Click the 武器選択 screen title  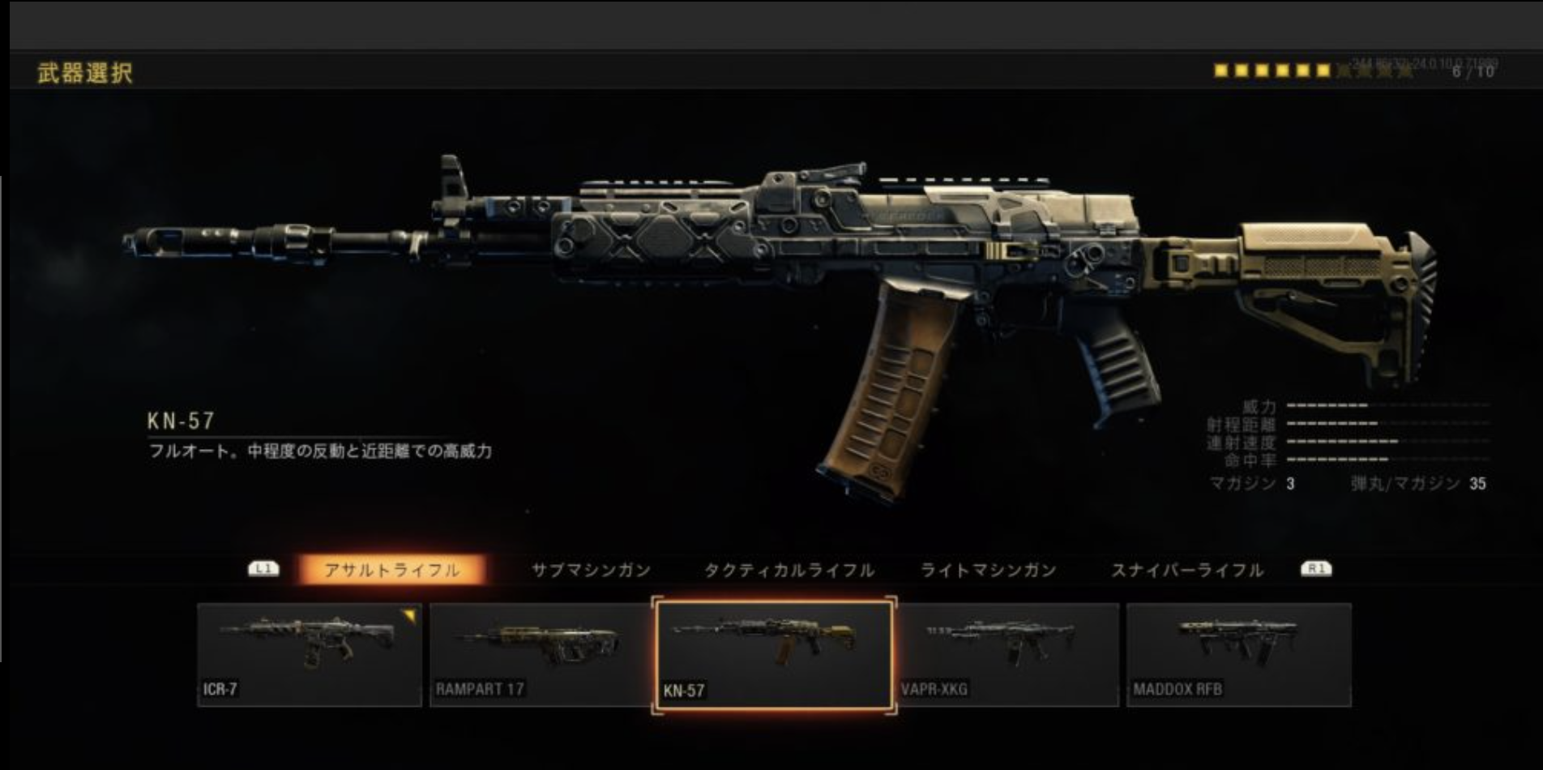point(84,73)
